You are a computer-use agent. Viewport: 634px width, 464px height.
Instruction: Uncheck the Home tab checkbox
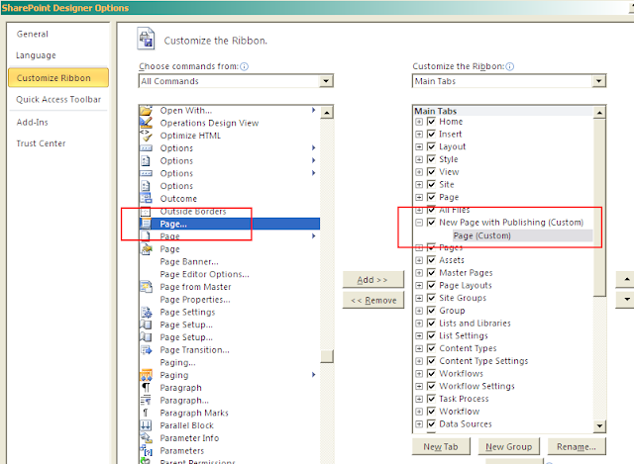432,121
